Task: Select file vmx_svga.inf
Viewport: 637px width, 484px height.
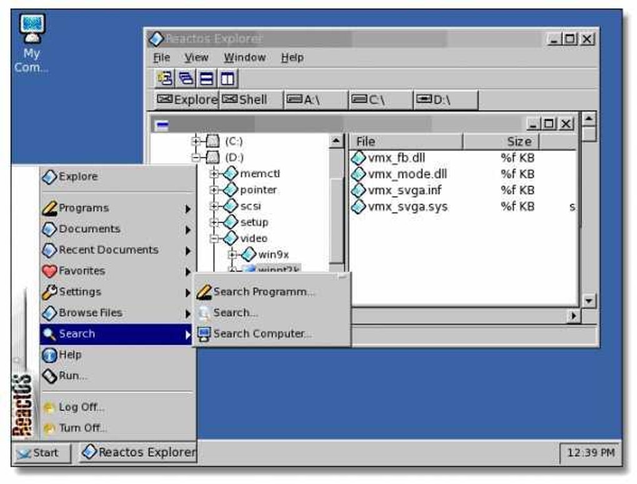Action: pyautogui.click(x=404, y=190)
